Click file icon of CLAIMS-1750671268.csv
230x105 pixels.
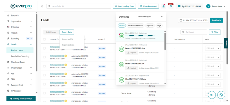[121, 80]
